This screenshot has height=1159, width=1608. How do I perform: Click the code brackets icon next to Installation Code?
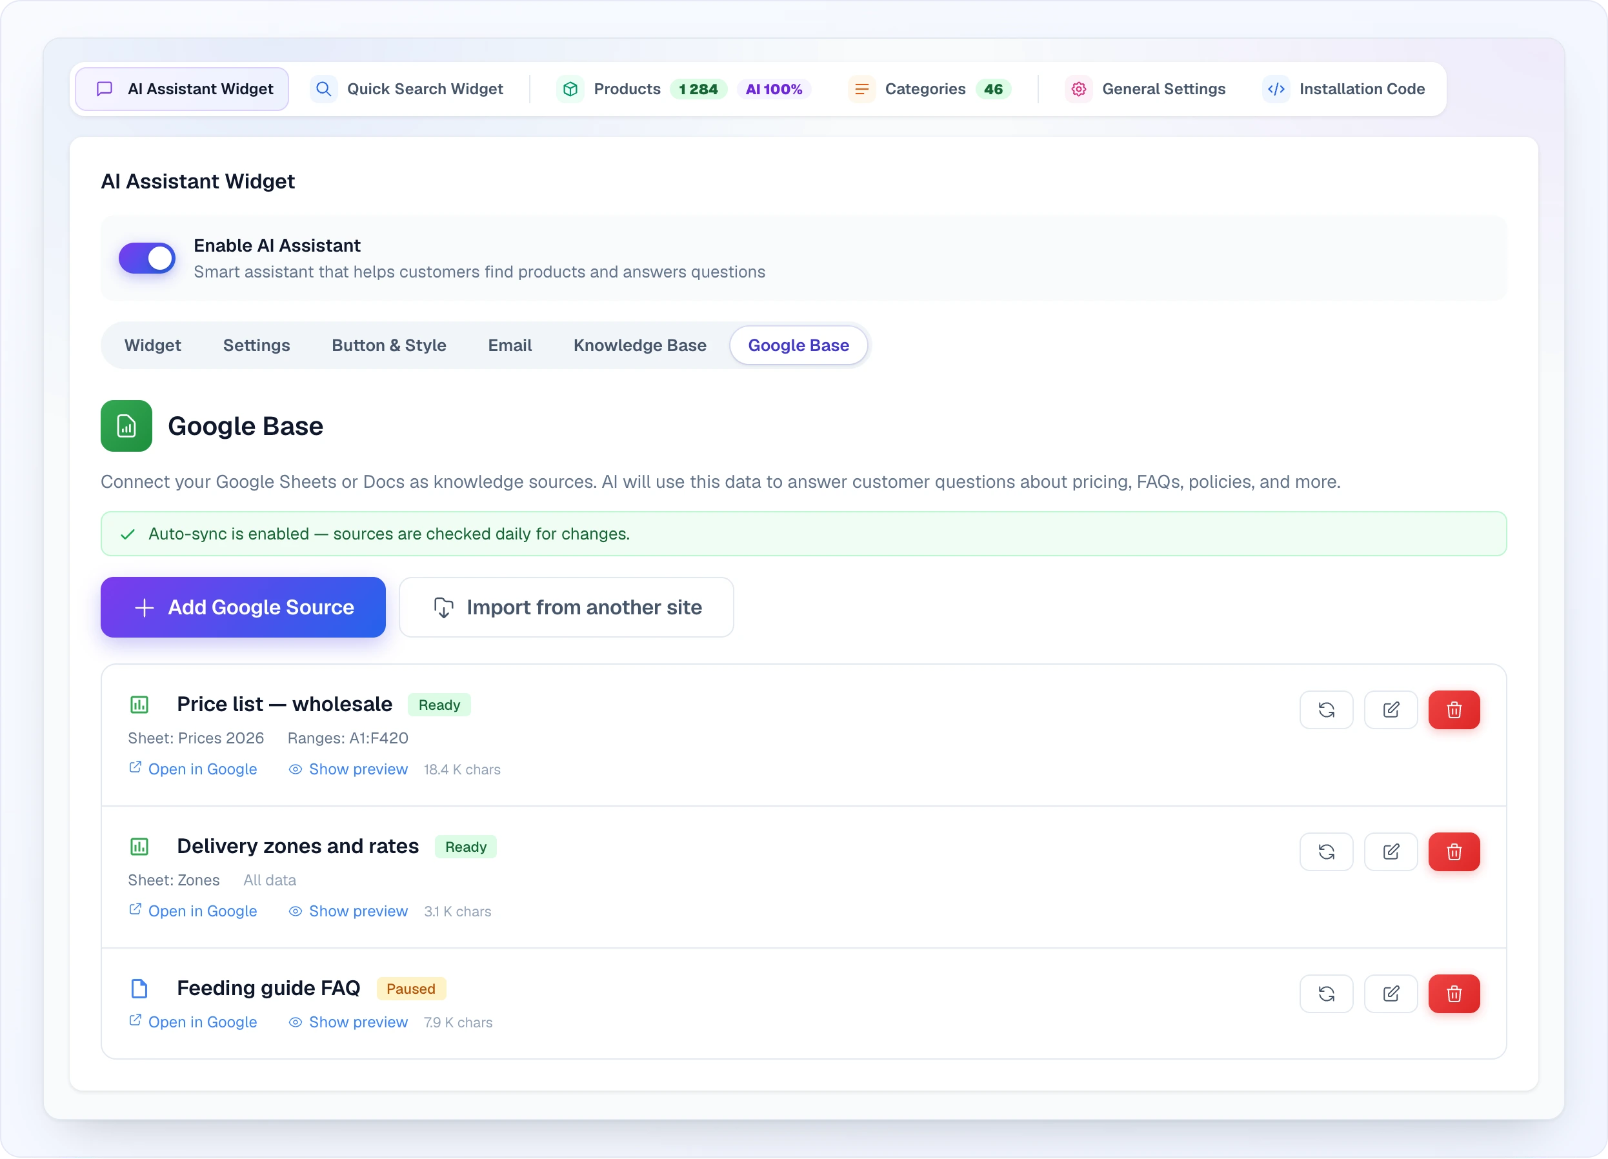pyautogui.click(x=1276, y=89)
